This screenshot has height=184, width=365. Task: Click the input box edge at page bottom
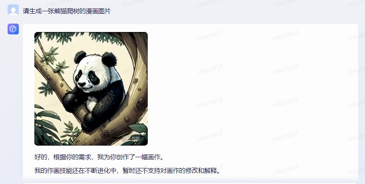[x=190, y=183]
